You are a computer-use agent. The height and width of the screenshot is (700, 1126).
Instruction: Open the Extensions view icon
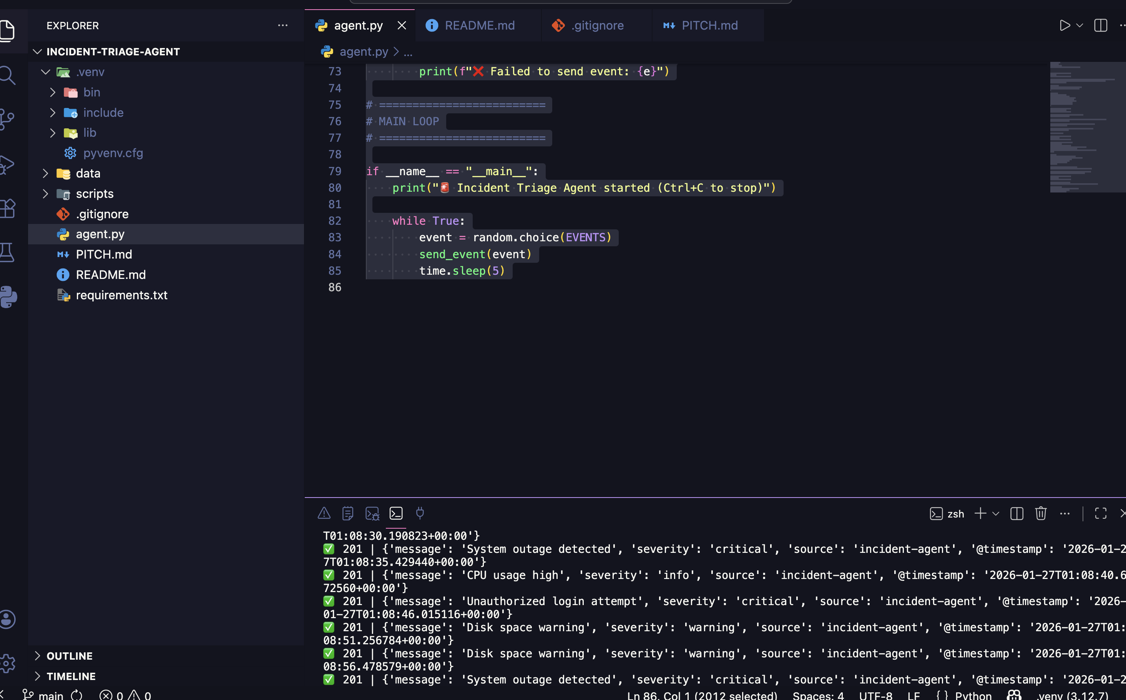pyautogui.click(x=7, y=208)
